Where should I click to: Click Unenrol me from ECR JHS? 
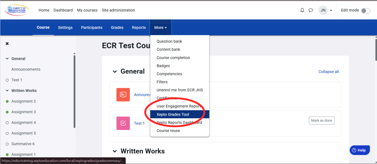point(180,90)
